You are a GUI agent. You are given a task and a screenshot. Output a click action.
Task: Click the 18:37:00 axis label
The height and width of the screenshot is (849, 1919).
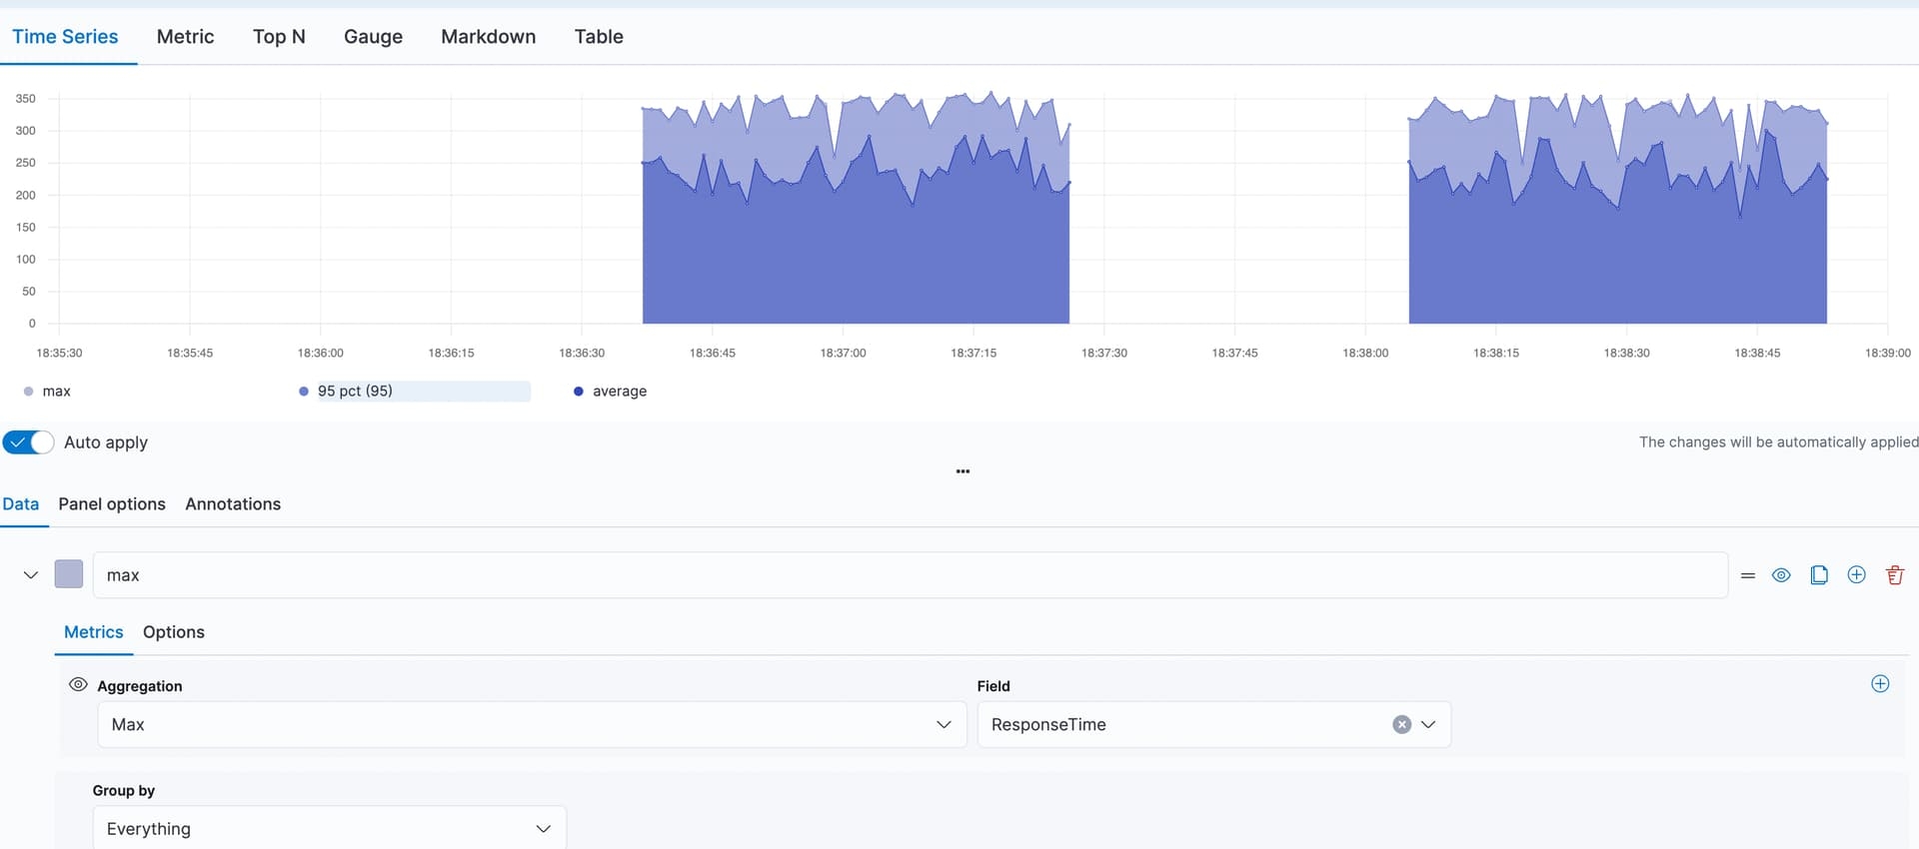click(x=843, y=354)
